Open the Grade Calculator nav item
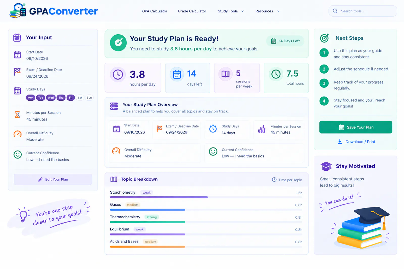Image resolution: width=404 pixels, height=269 pixels. [x=192, y=11]
